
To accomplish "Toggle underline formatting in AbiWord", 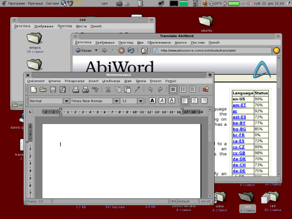I will (172, 101).
